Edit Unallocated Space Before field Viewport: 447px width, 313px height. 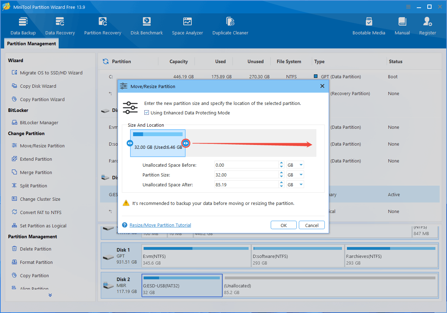pyautogui.click(x=246, y=165)
